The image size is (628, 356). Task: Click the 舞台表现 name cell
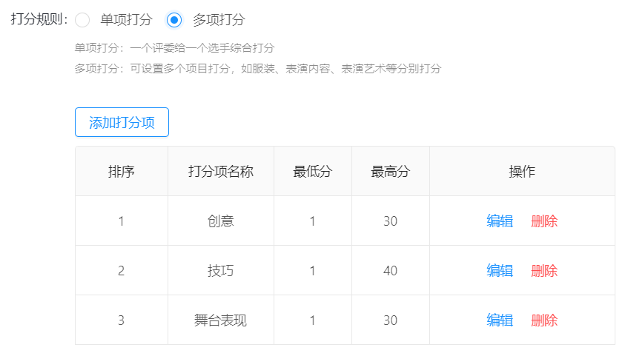tap(221, 320)
